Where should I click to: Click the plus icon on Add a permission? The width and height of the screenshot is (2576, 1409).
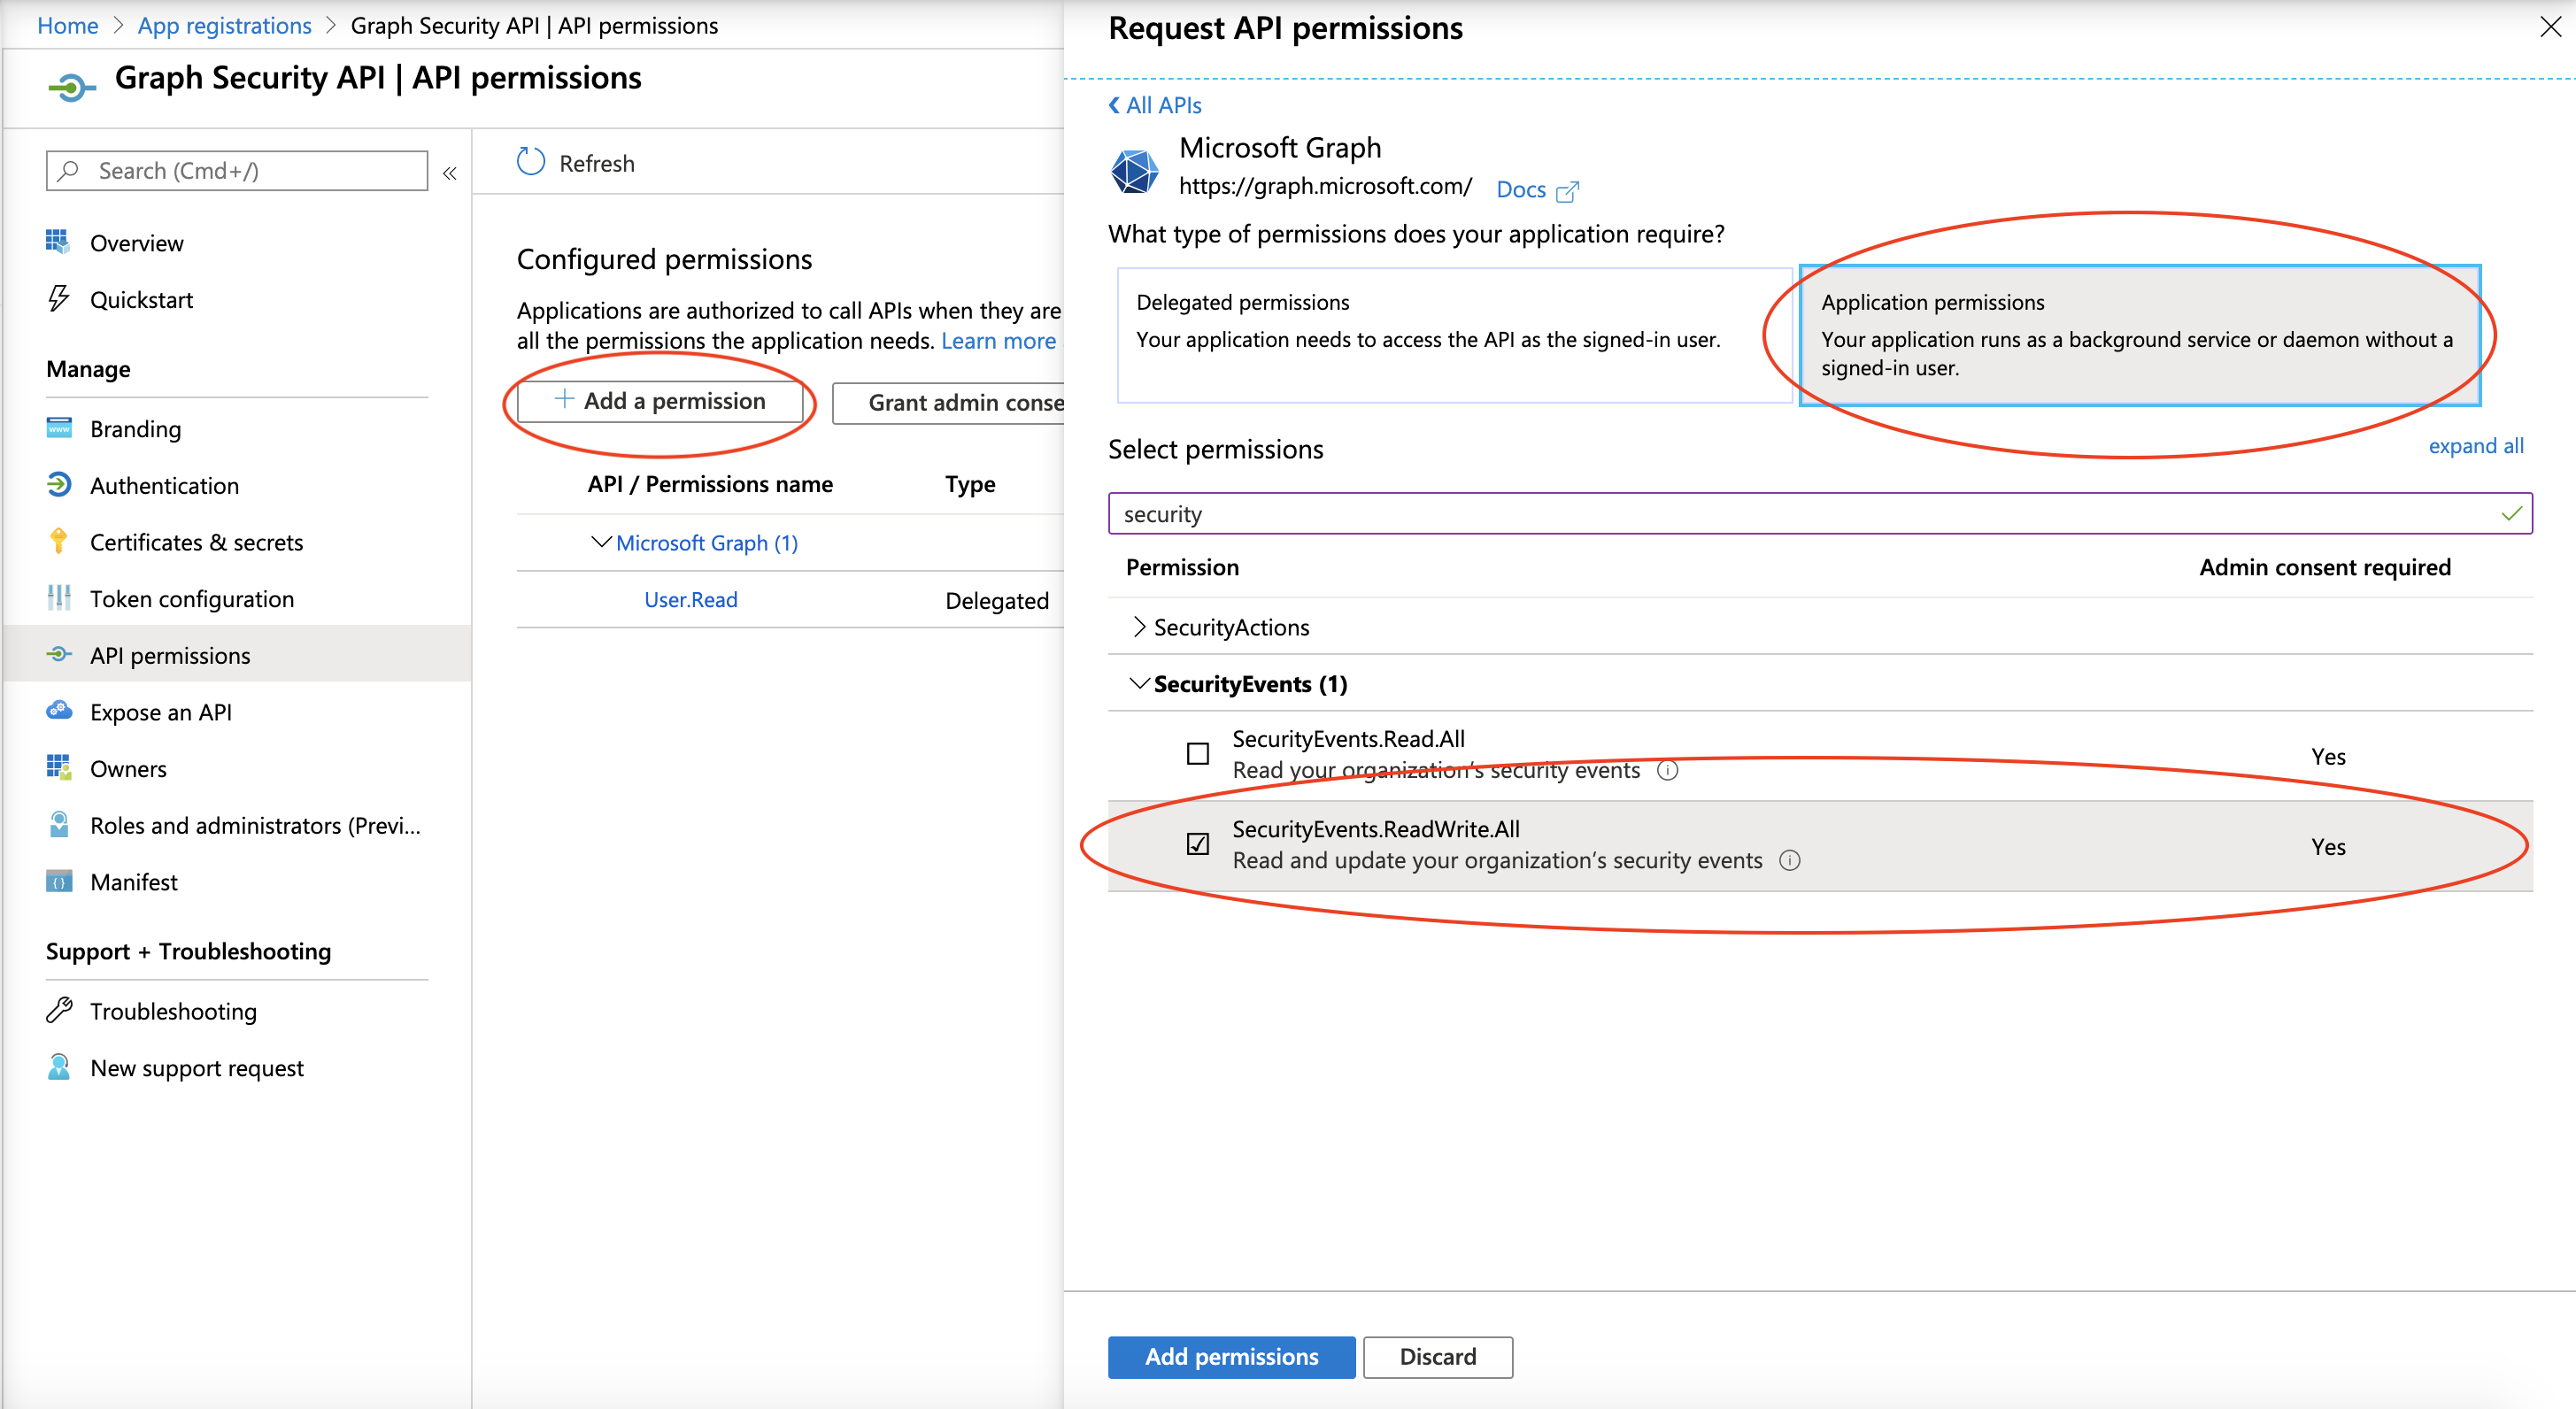tap(564, 399)
